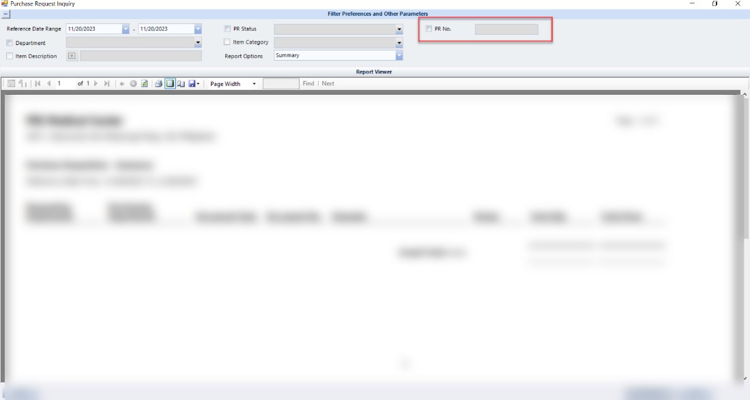The image size is (750, 400).
Task: Click the report vertical scrollbar
Action: click(745, 204)
